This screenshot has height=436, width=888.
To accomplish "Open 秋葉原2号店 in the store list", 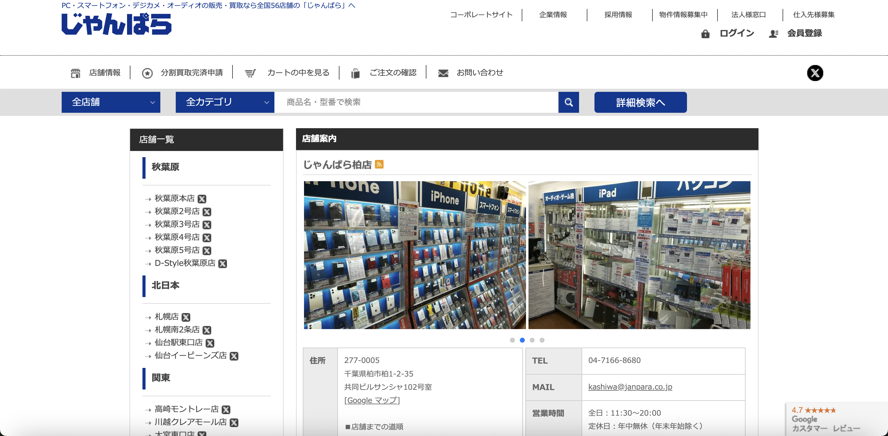I will coord(177,211).
